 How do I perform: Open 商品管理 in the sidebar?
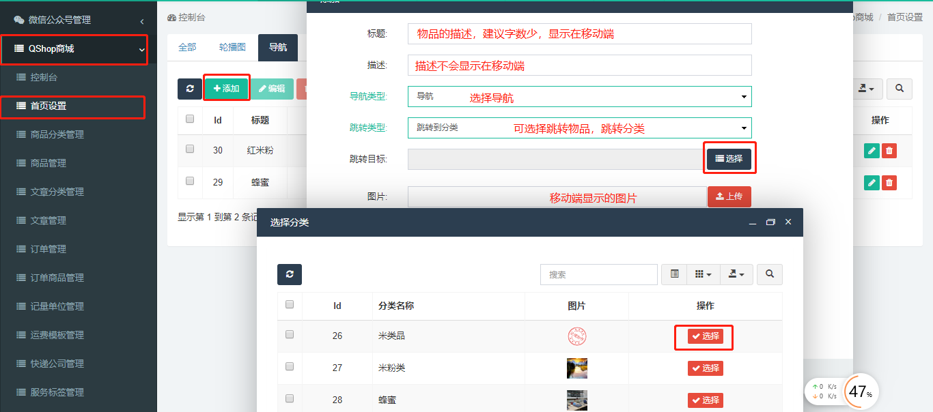click(x=58, y=163)
